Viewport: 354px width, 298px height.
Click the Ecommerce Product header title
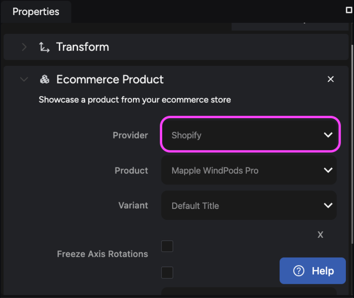(x=110, y=79)
